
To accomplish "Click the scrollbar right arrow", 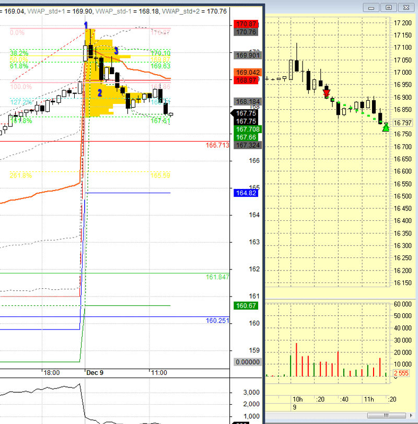I will [x=411, y=415].
